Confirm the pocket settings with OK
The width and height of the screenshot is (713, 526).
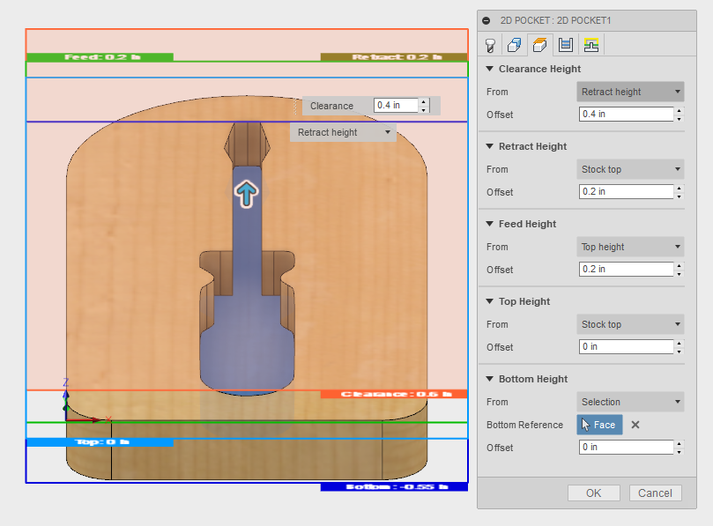click(593, 493)
